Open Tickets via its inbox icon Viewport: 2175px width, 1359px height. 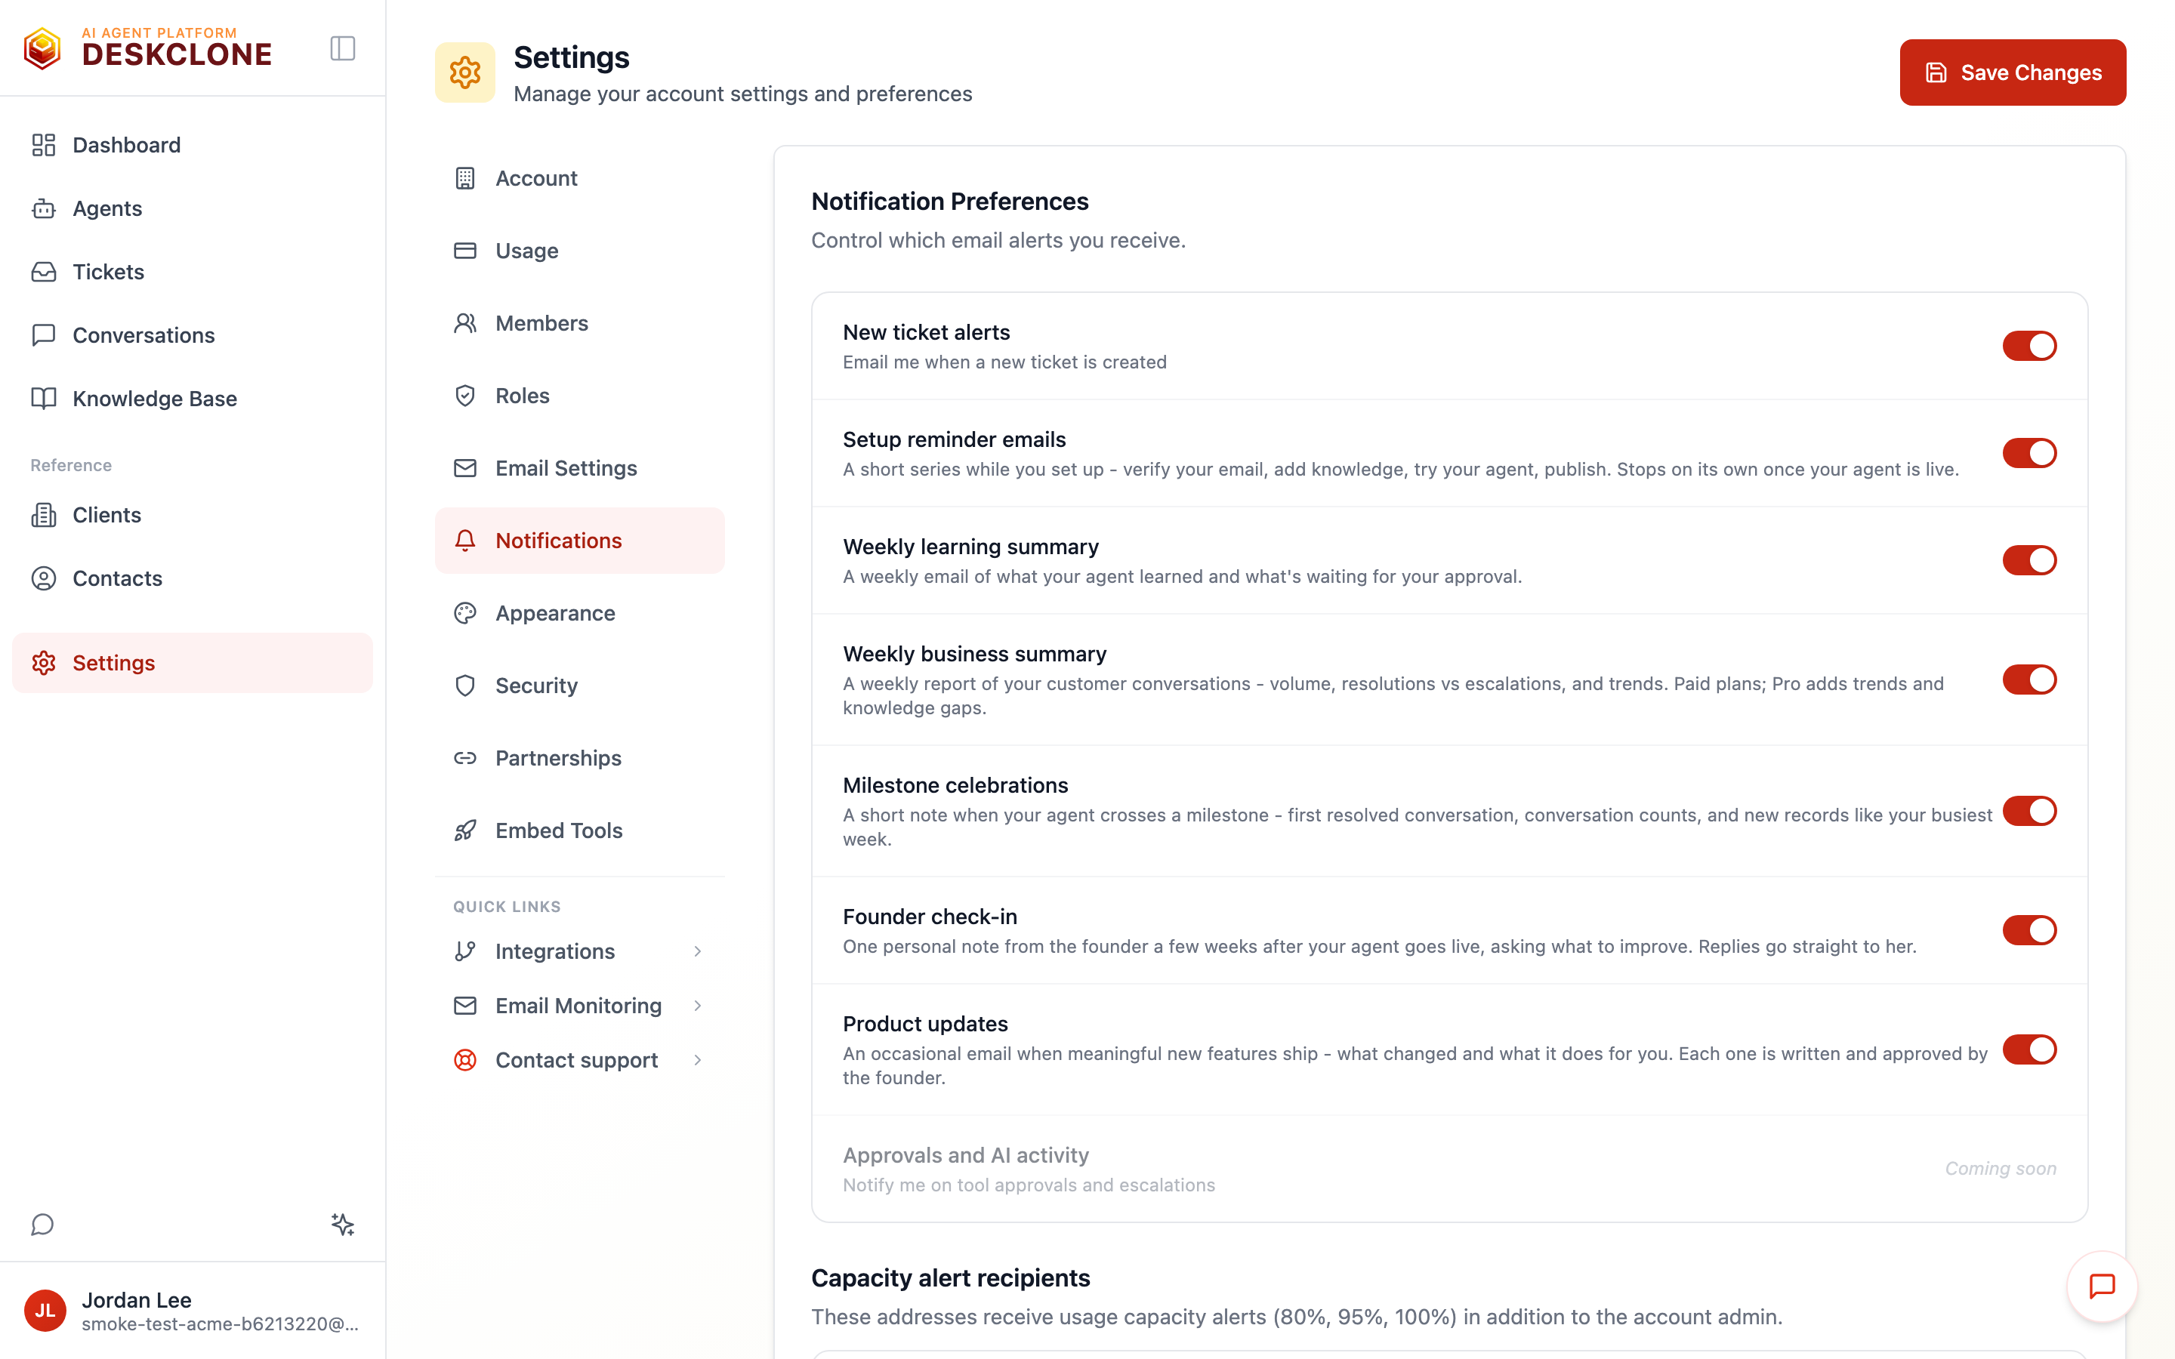coord(43,272)
